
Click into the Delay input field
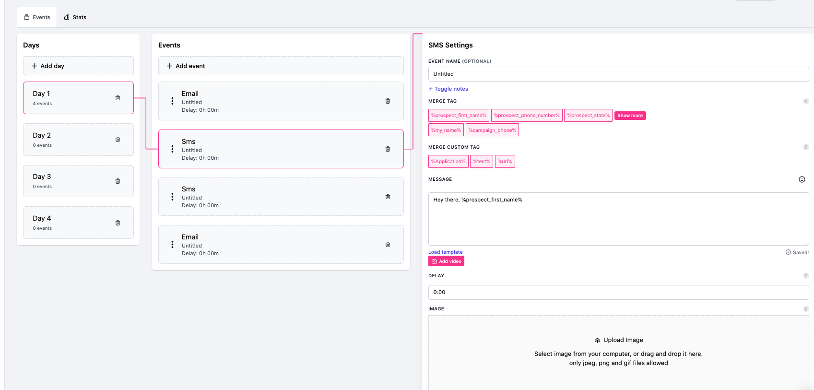[618, 292]
